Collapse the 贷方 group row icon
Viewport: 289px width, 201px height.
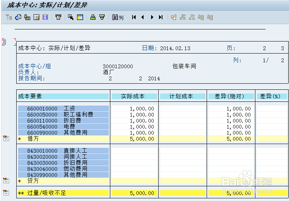click(6, 181)
